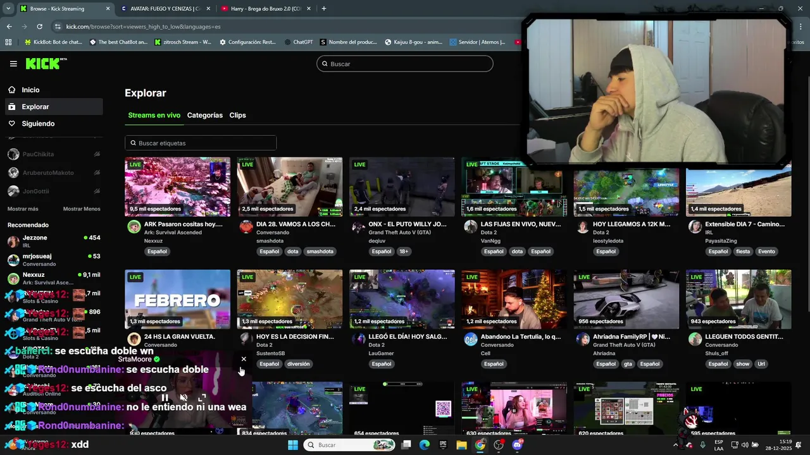This screenshot has height=455, width=810.
Task: Open the Grand Theft Auto V category under dequiv
Action: (399, 233)
